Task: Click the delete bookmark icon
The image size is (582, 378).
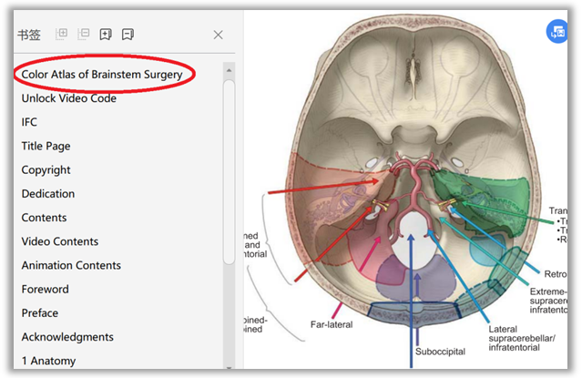Action: click(x=128, y=35)
